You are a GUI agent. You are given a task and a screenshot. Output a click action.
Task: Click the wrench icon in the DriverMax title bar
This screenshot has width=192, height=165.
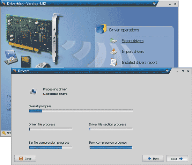(3, 3)
